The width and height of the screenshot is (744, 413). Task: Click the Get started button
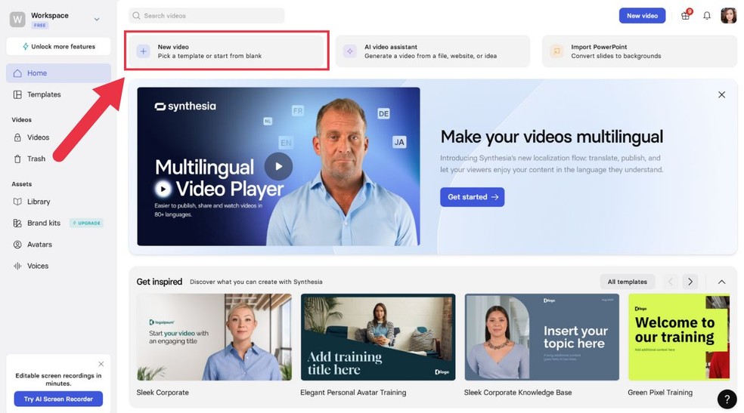pyautogui.click(x=472, y=197)
